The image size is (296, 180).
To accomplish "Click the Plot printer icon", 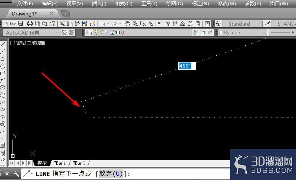I will click(30, 24).
